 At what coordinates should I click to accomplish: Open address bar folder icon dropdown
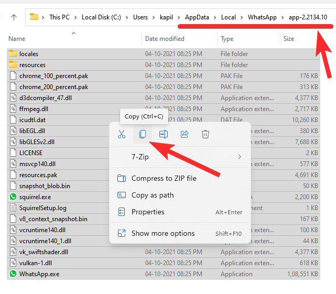[35, 17]
